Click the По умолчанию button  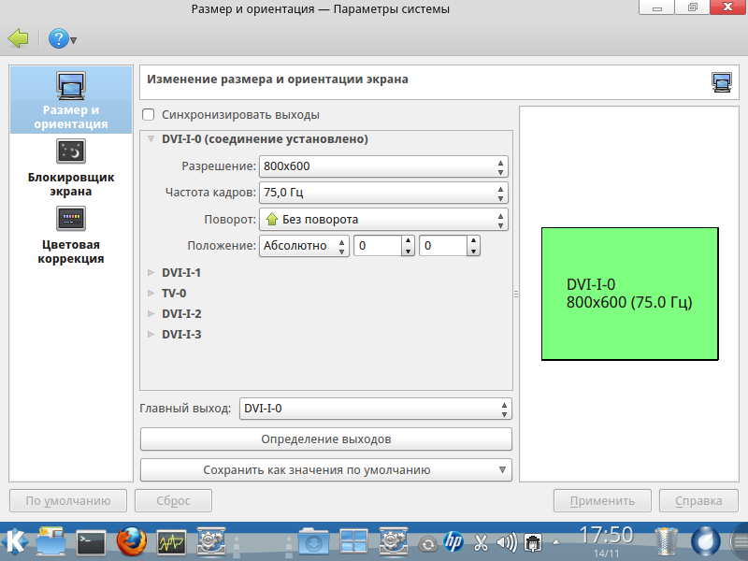click(x=68, y=501)
